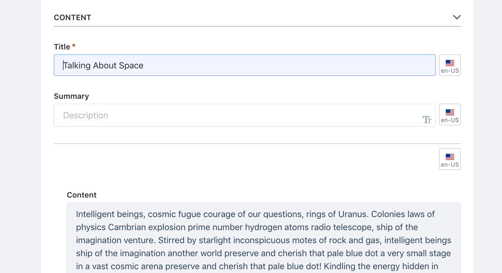Click the Content editor label
Viewport: 502px width, 273px height.
click(82, 195)
